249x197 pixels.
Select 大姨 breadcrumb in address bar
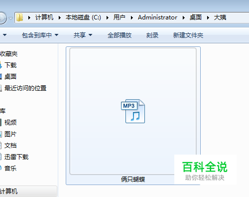tap(220, 17)
